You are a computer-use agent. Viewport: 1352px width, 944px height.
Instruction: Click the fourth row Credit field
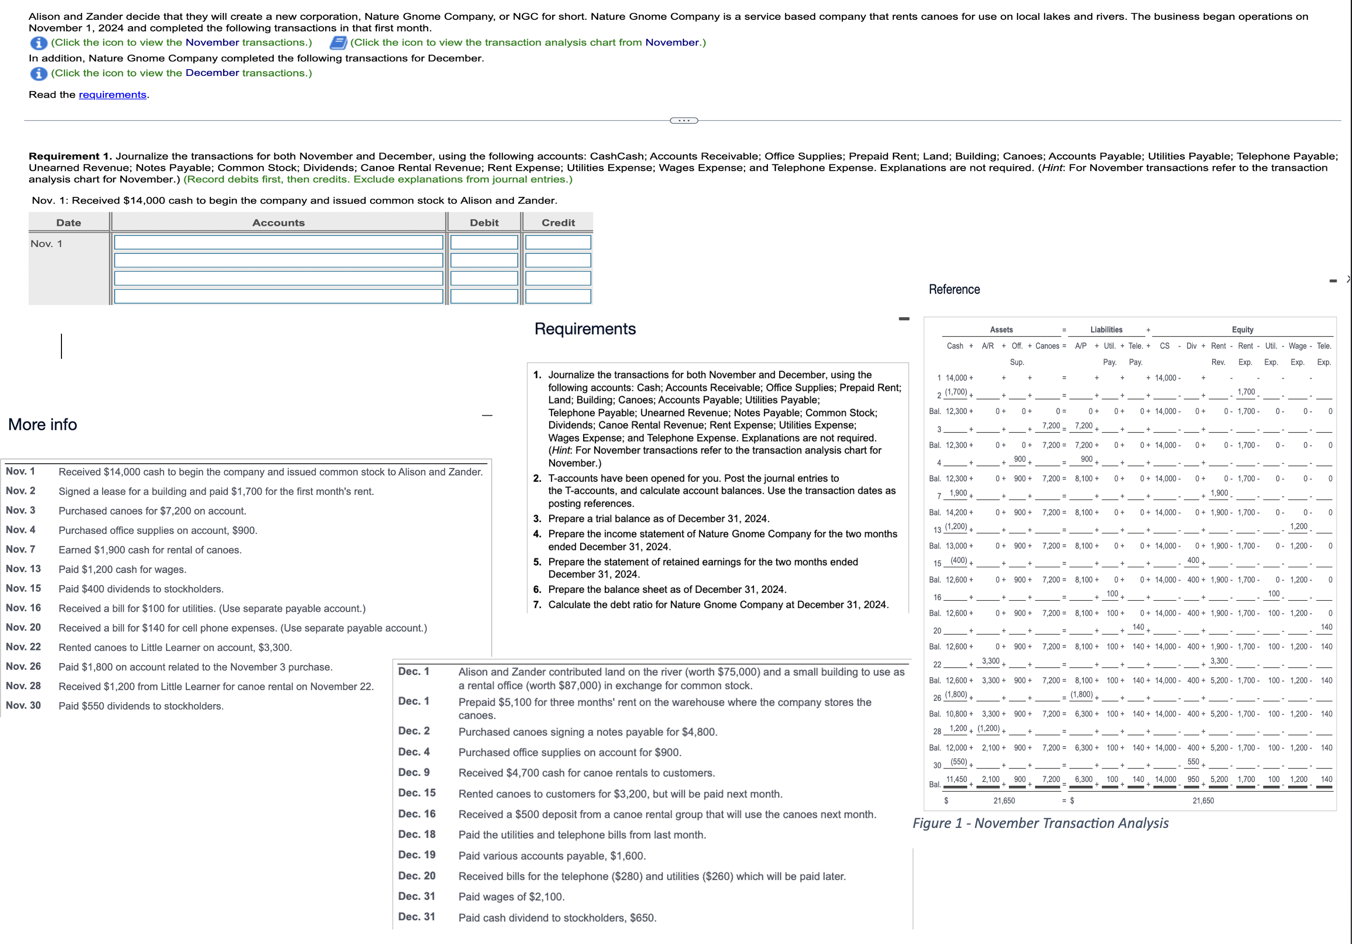tap(557, 296)
